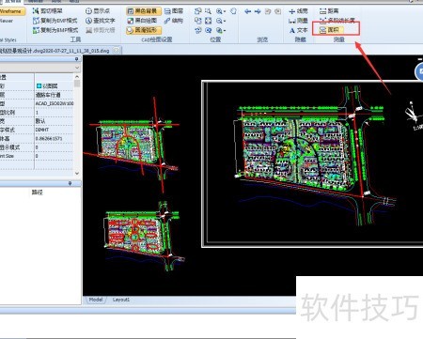Click the blue forward arrow in browse group

click(x=258, y=11)
